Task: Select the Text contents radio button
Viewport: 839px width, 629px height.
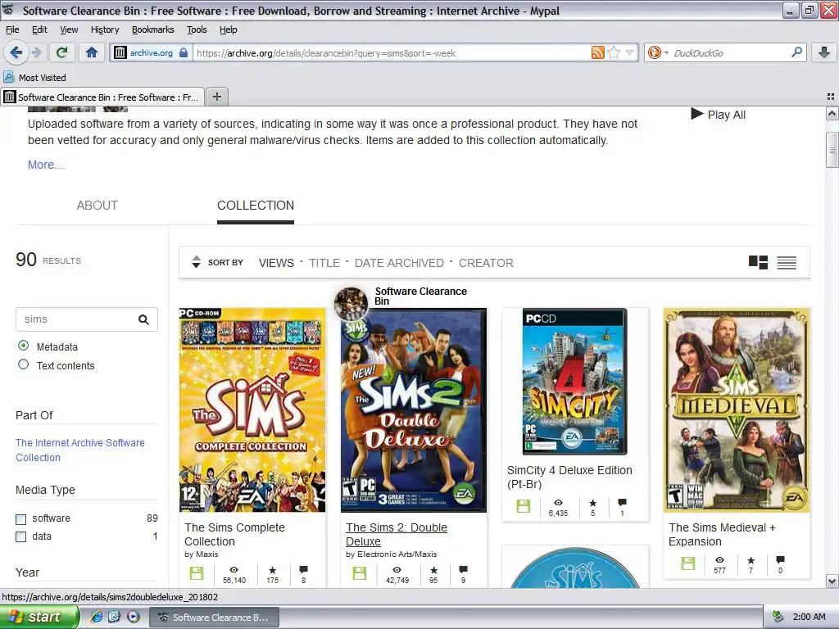Action: (23, 364)
